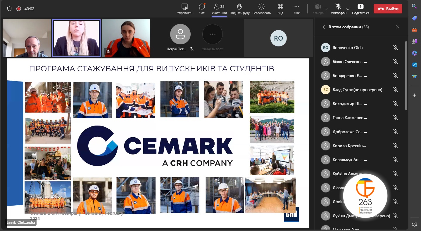Image resolution: width=421 pixels, height=231 pixels.
Task: Click the mic icon for Ганна Клименко
Action: click(x=396, y=118)
